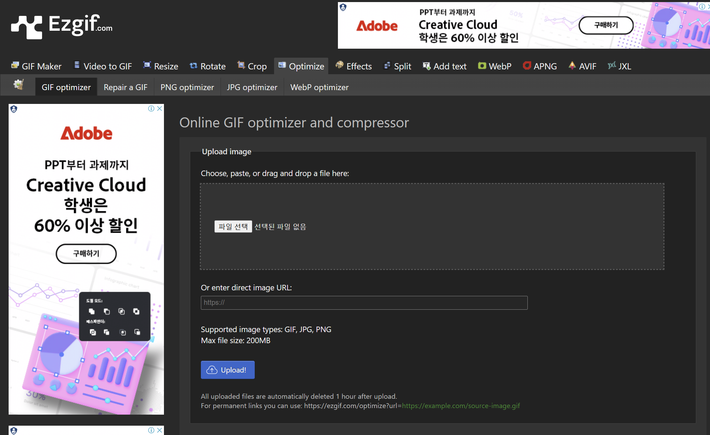The image size is (710, 435).
Task: Click the 'Choose, paste, or drag and drop' label
Action: (275, 173)
